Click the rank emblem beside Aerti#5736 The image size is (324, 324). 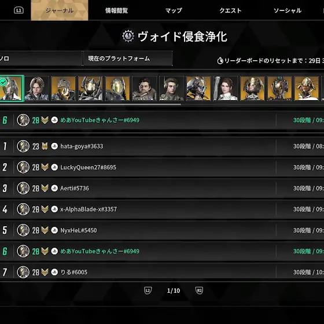coord(45,188)
